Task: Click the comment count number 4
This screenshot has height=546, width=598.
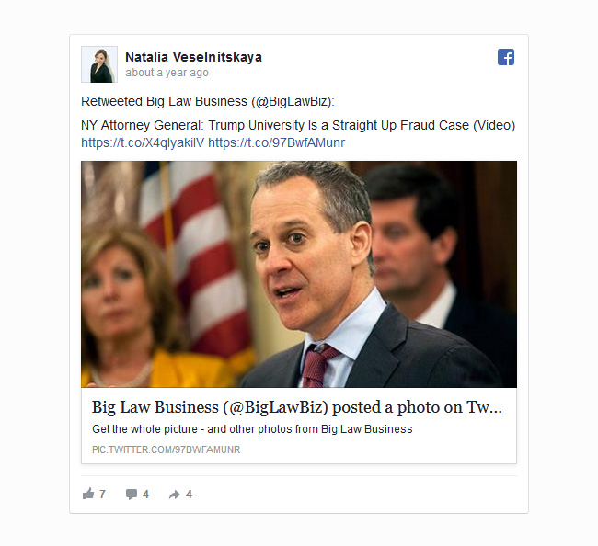Action: click(x=145, y=495)
